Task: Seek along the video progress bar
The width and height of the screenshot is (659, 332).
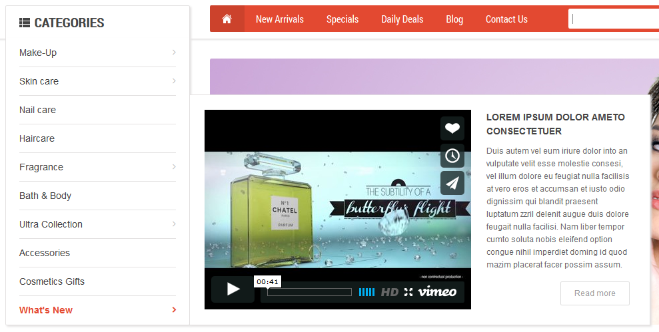Action: tap(309, 292)
